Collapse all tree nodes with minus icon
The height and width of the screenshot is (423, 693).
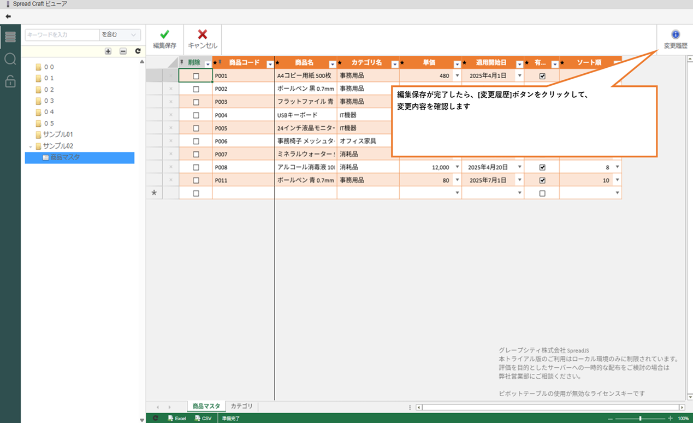[123, 51]
